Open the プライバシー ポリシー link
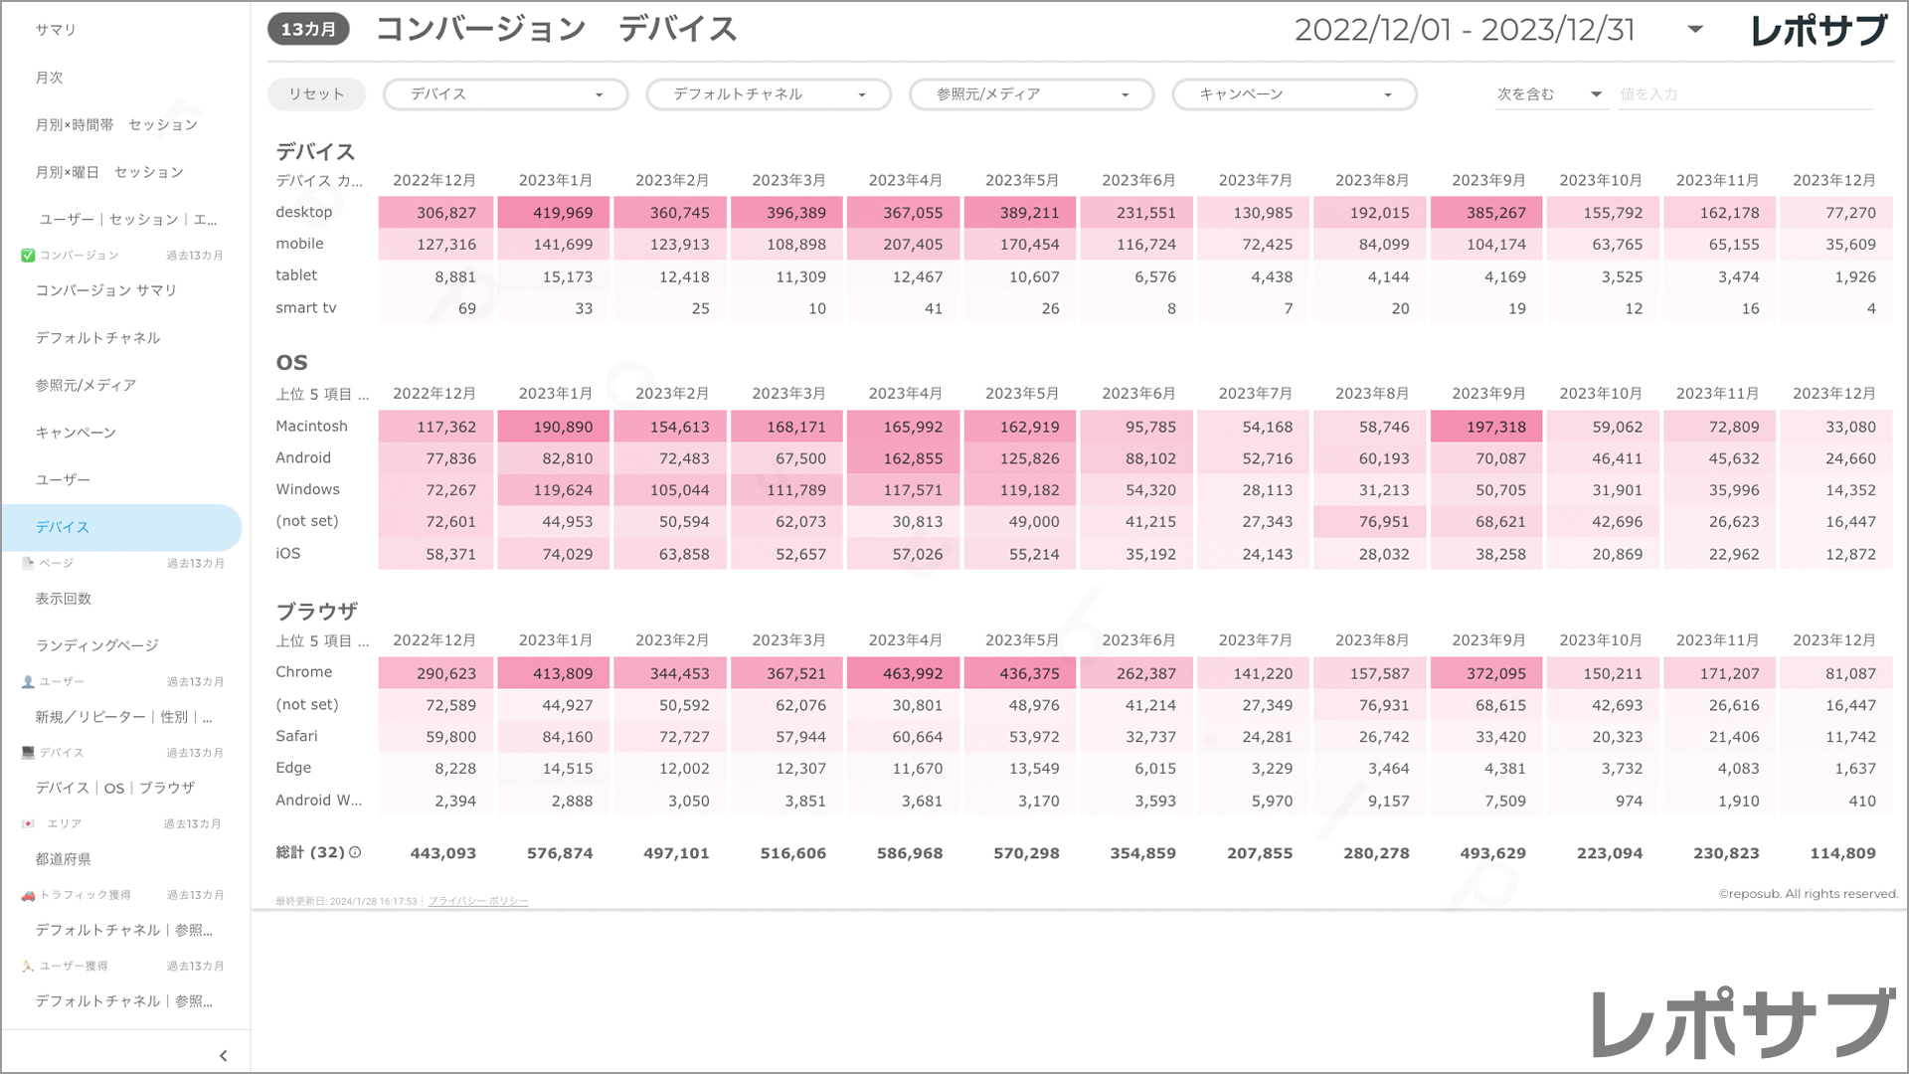The image size is (1909, 1074). 478,901
